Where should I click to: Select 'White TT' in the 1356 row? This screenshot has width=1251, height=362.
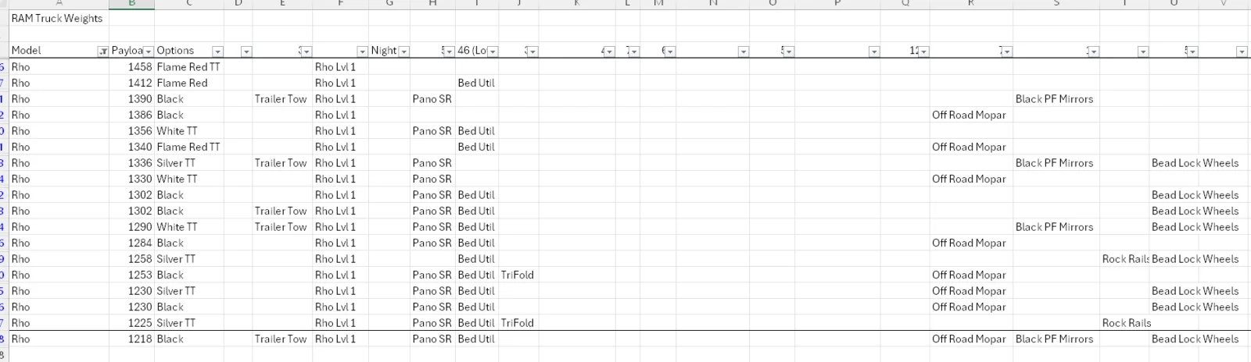tap(177, 131)
